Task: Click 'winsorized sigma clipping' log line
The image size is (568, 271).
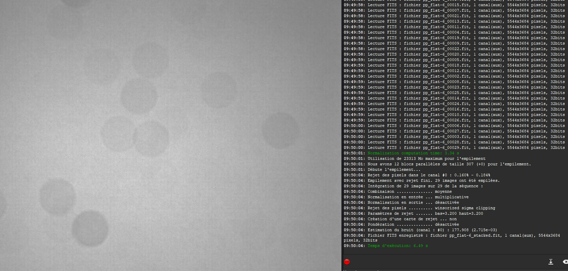Action: [419, 208]
